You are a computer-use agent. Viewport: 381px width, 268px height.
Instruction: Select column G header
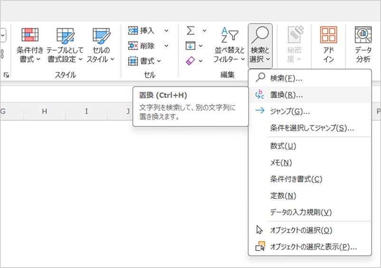[12, 111]
